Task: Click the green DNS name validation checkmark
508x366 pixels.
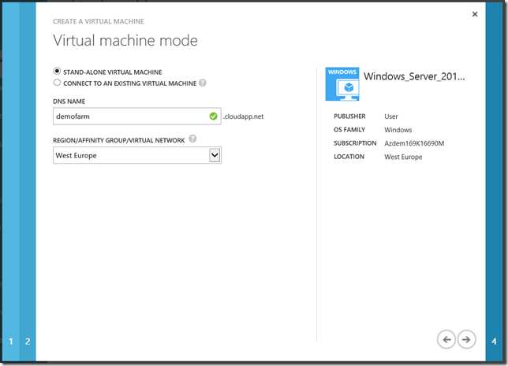Action: [213, 116]
